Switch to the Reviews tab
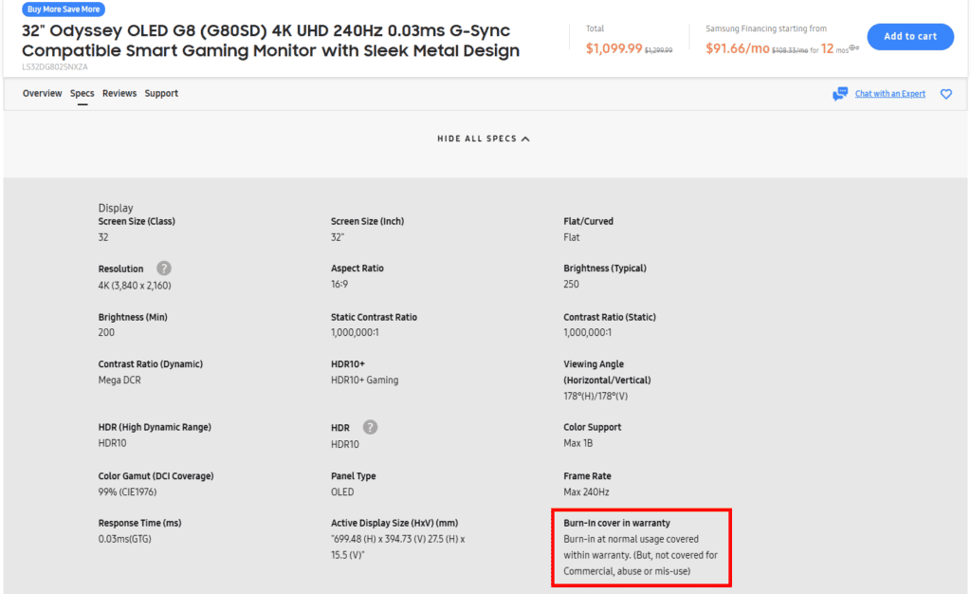The height and width of the screenshot is (594, 971). click(x=119, y=93)
